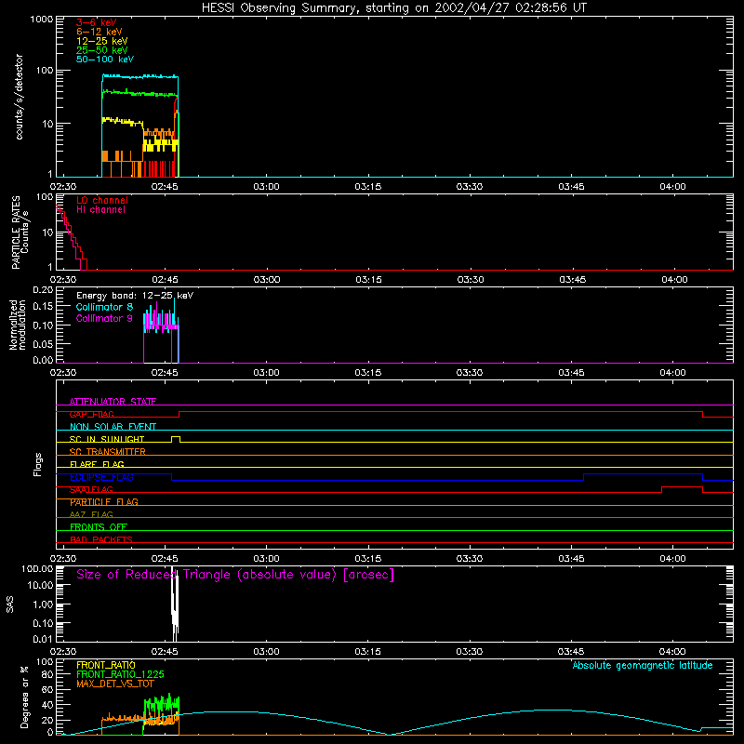Click the FLARE_FLAG label

pos(97,464)
